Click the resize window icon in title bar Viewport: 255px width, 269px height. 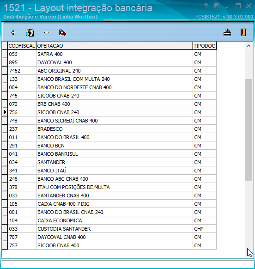point(217,6)
